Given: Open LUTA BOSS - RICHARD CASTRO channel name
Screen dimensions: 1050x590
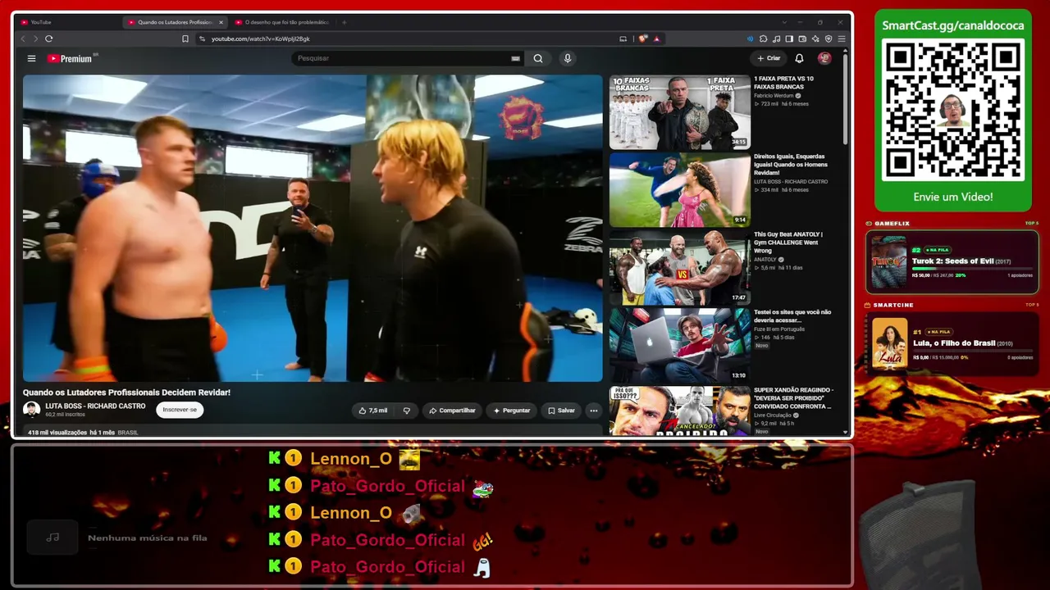Looking at the screenshot, I should (95, 406).
